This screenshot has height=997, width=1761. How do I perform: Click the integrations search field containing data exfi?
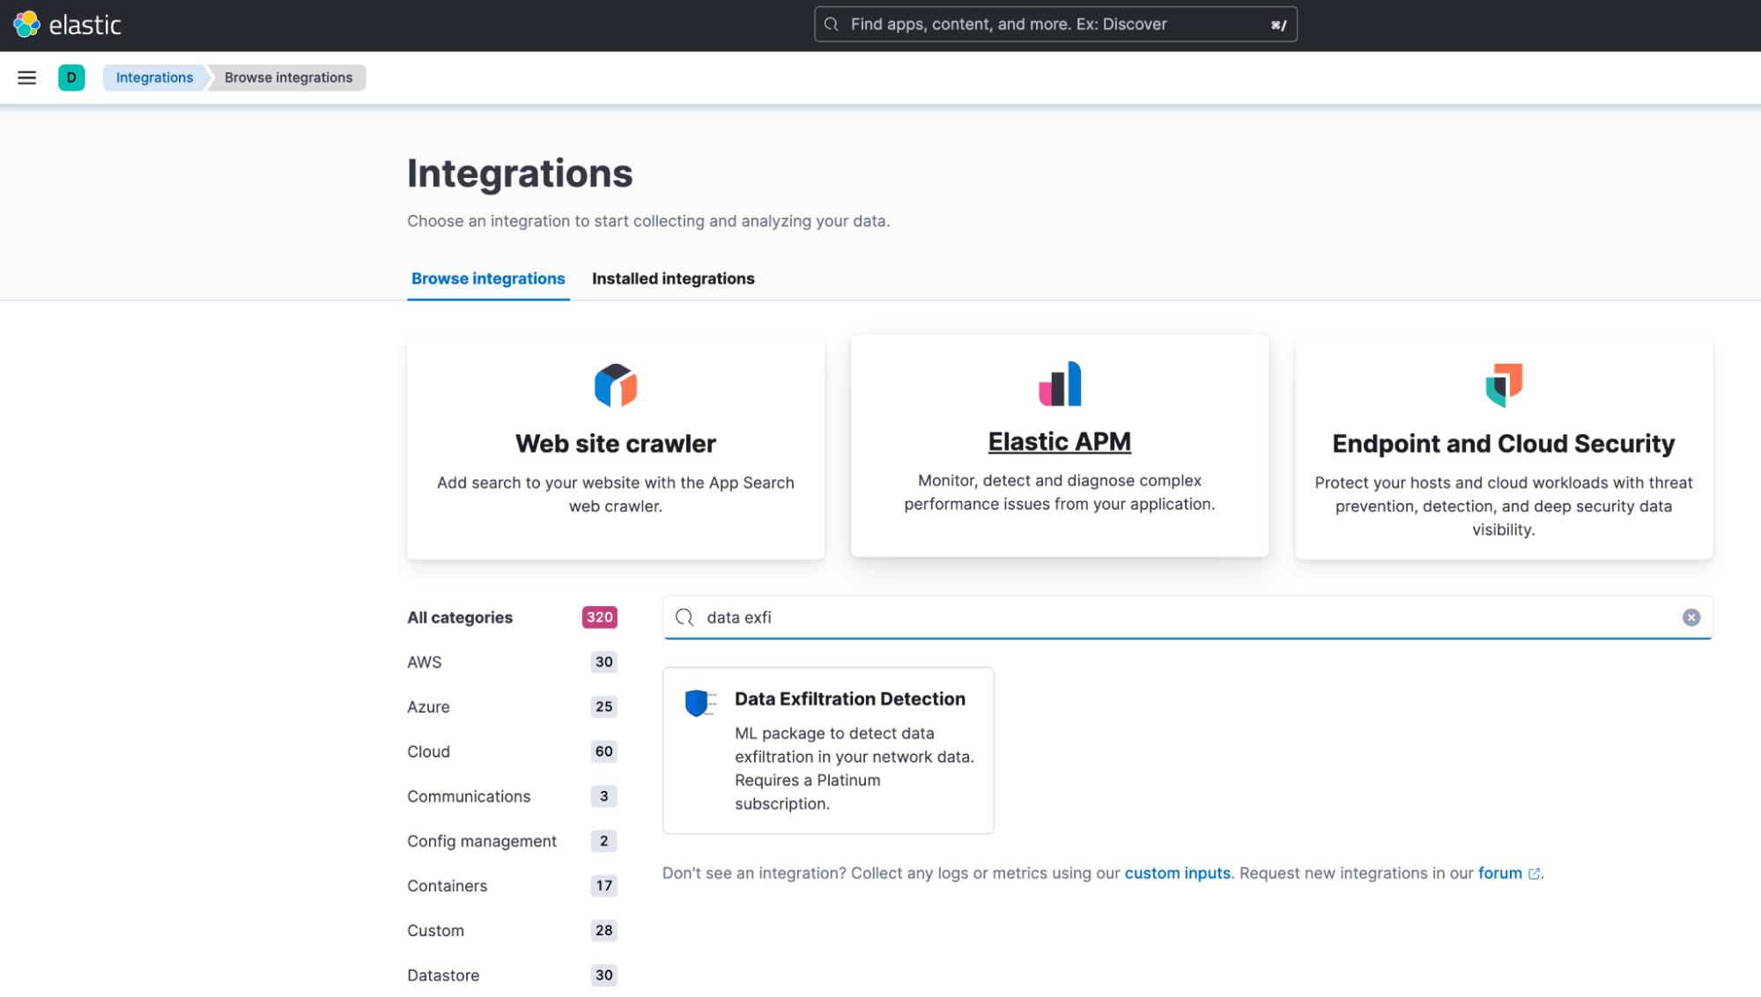click(x=1187, y=617)
